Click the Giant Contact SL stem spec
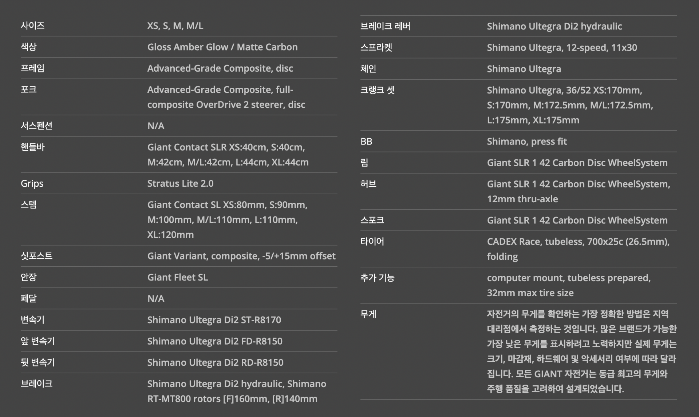The width and height of the screenshot is (699, 417). coord(227,219)
